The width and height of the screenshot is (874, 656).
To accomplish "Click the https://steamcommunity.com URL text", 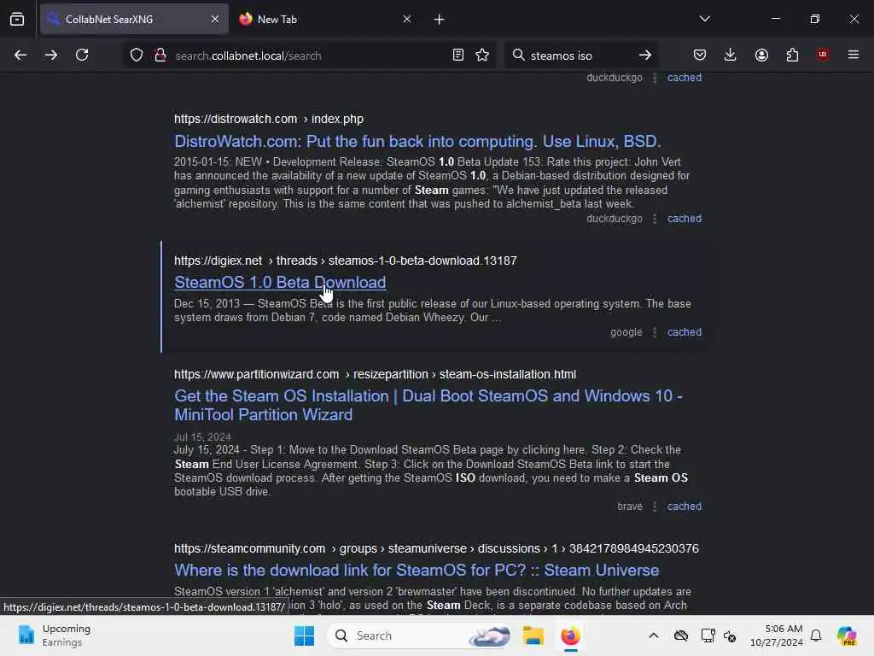I will [250, 549].
